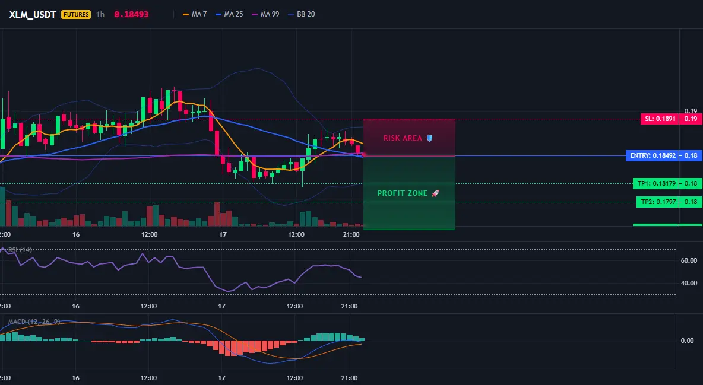Click the red SL: 0.1891 price label
This screenshot has height=385, width=703.
point(660,119)
